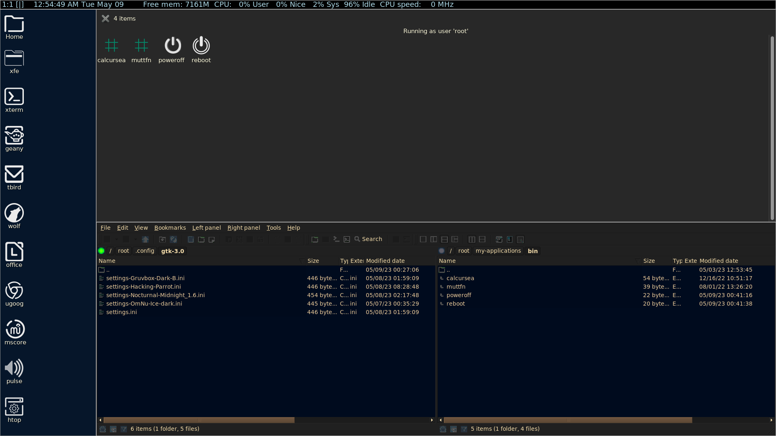Open the Bookmarks menu
776x436 pixels.
point(170,228)
